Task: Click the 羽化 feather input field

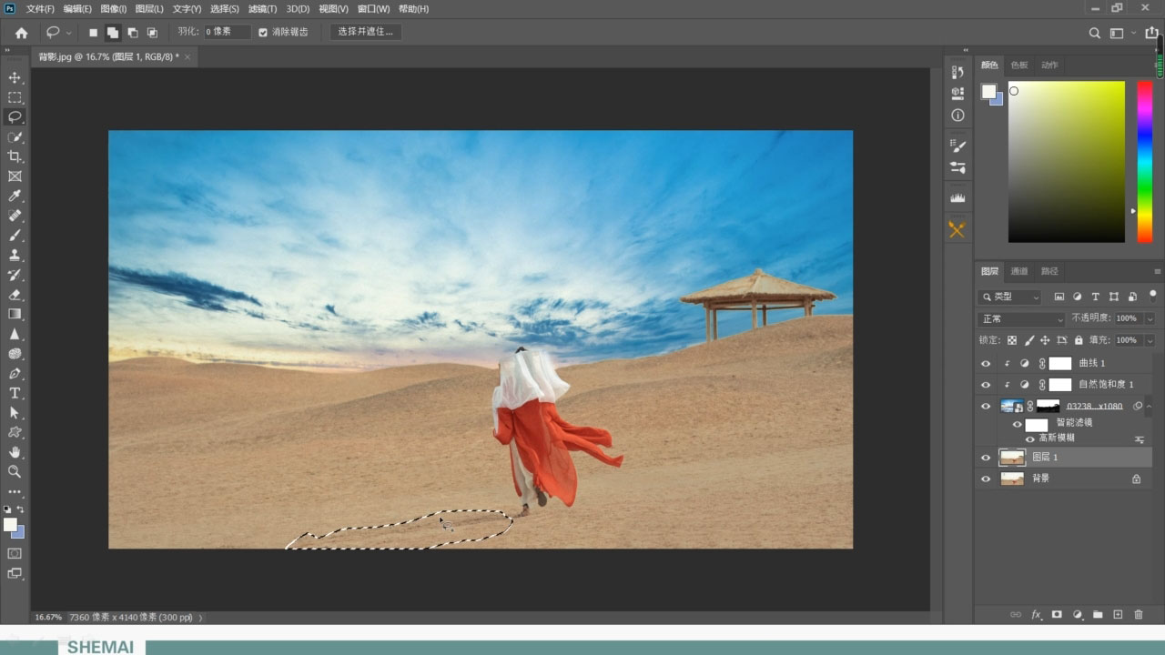Action: click(226, 32)
